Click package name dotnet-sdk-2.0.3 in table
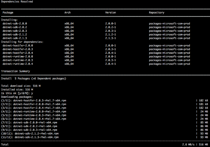The width and height of the screenshot is (210, 147). [15, 31]
